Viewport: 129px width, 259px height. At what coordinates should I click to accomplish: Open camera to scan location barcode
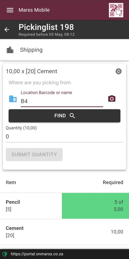point(112,99)
